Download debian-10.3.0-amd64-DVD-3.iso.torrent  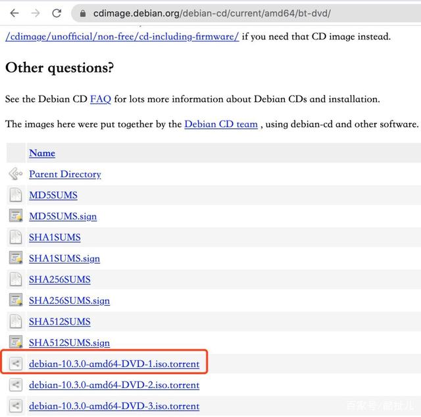coord(114,406)
